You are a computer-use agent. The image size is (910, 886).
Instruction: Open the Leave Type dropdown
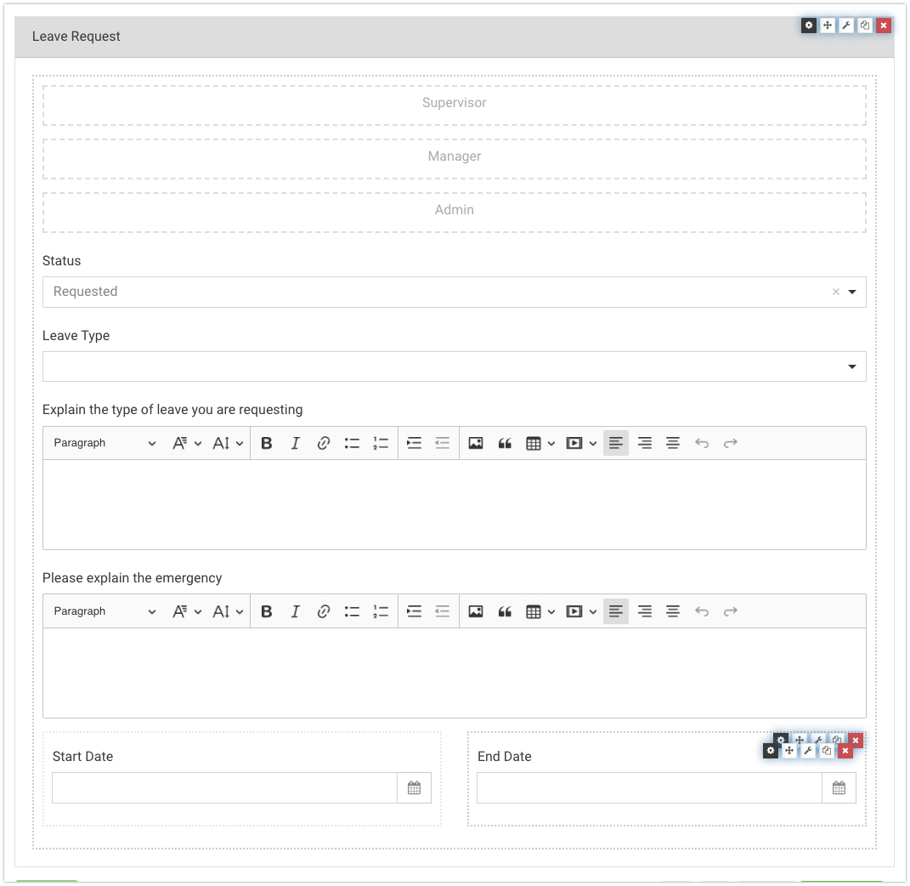click(852, 366)
